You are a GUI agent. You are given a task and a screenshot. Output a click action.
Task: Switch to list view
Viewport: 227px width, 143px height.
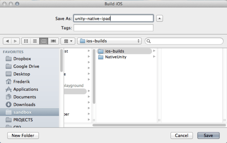[x=35, y=41]
